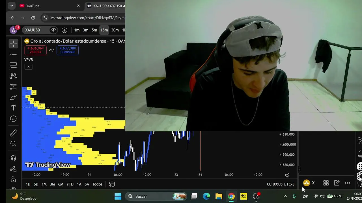
Task: Click the edit note pencil icon
Action: (337, 183)
